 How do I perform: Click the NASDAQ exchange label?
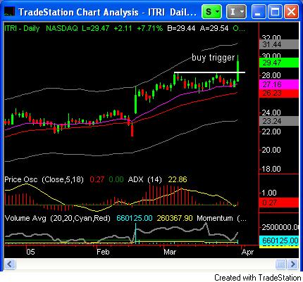coord(62,29)
